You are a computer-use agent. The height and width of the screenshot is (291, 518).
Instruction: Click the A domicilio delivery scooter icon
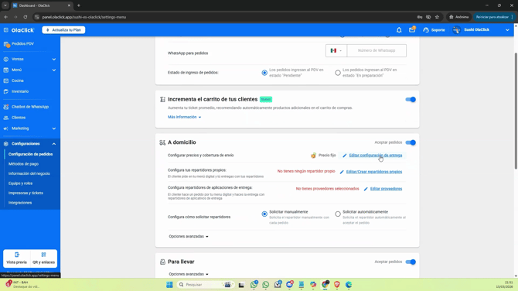click(162, 142)
